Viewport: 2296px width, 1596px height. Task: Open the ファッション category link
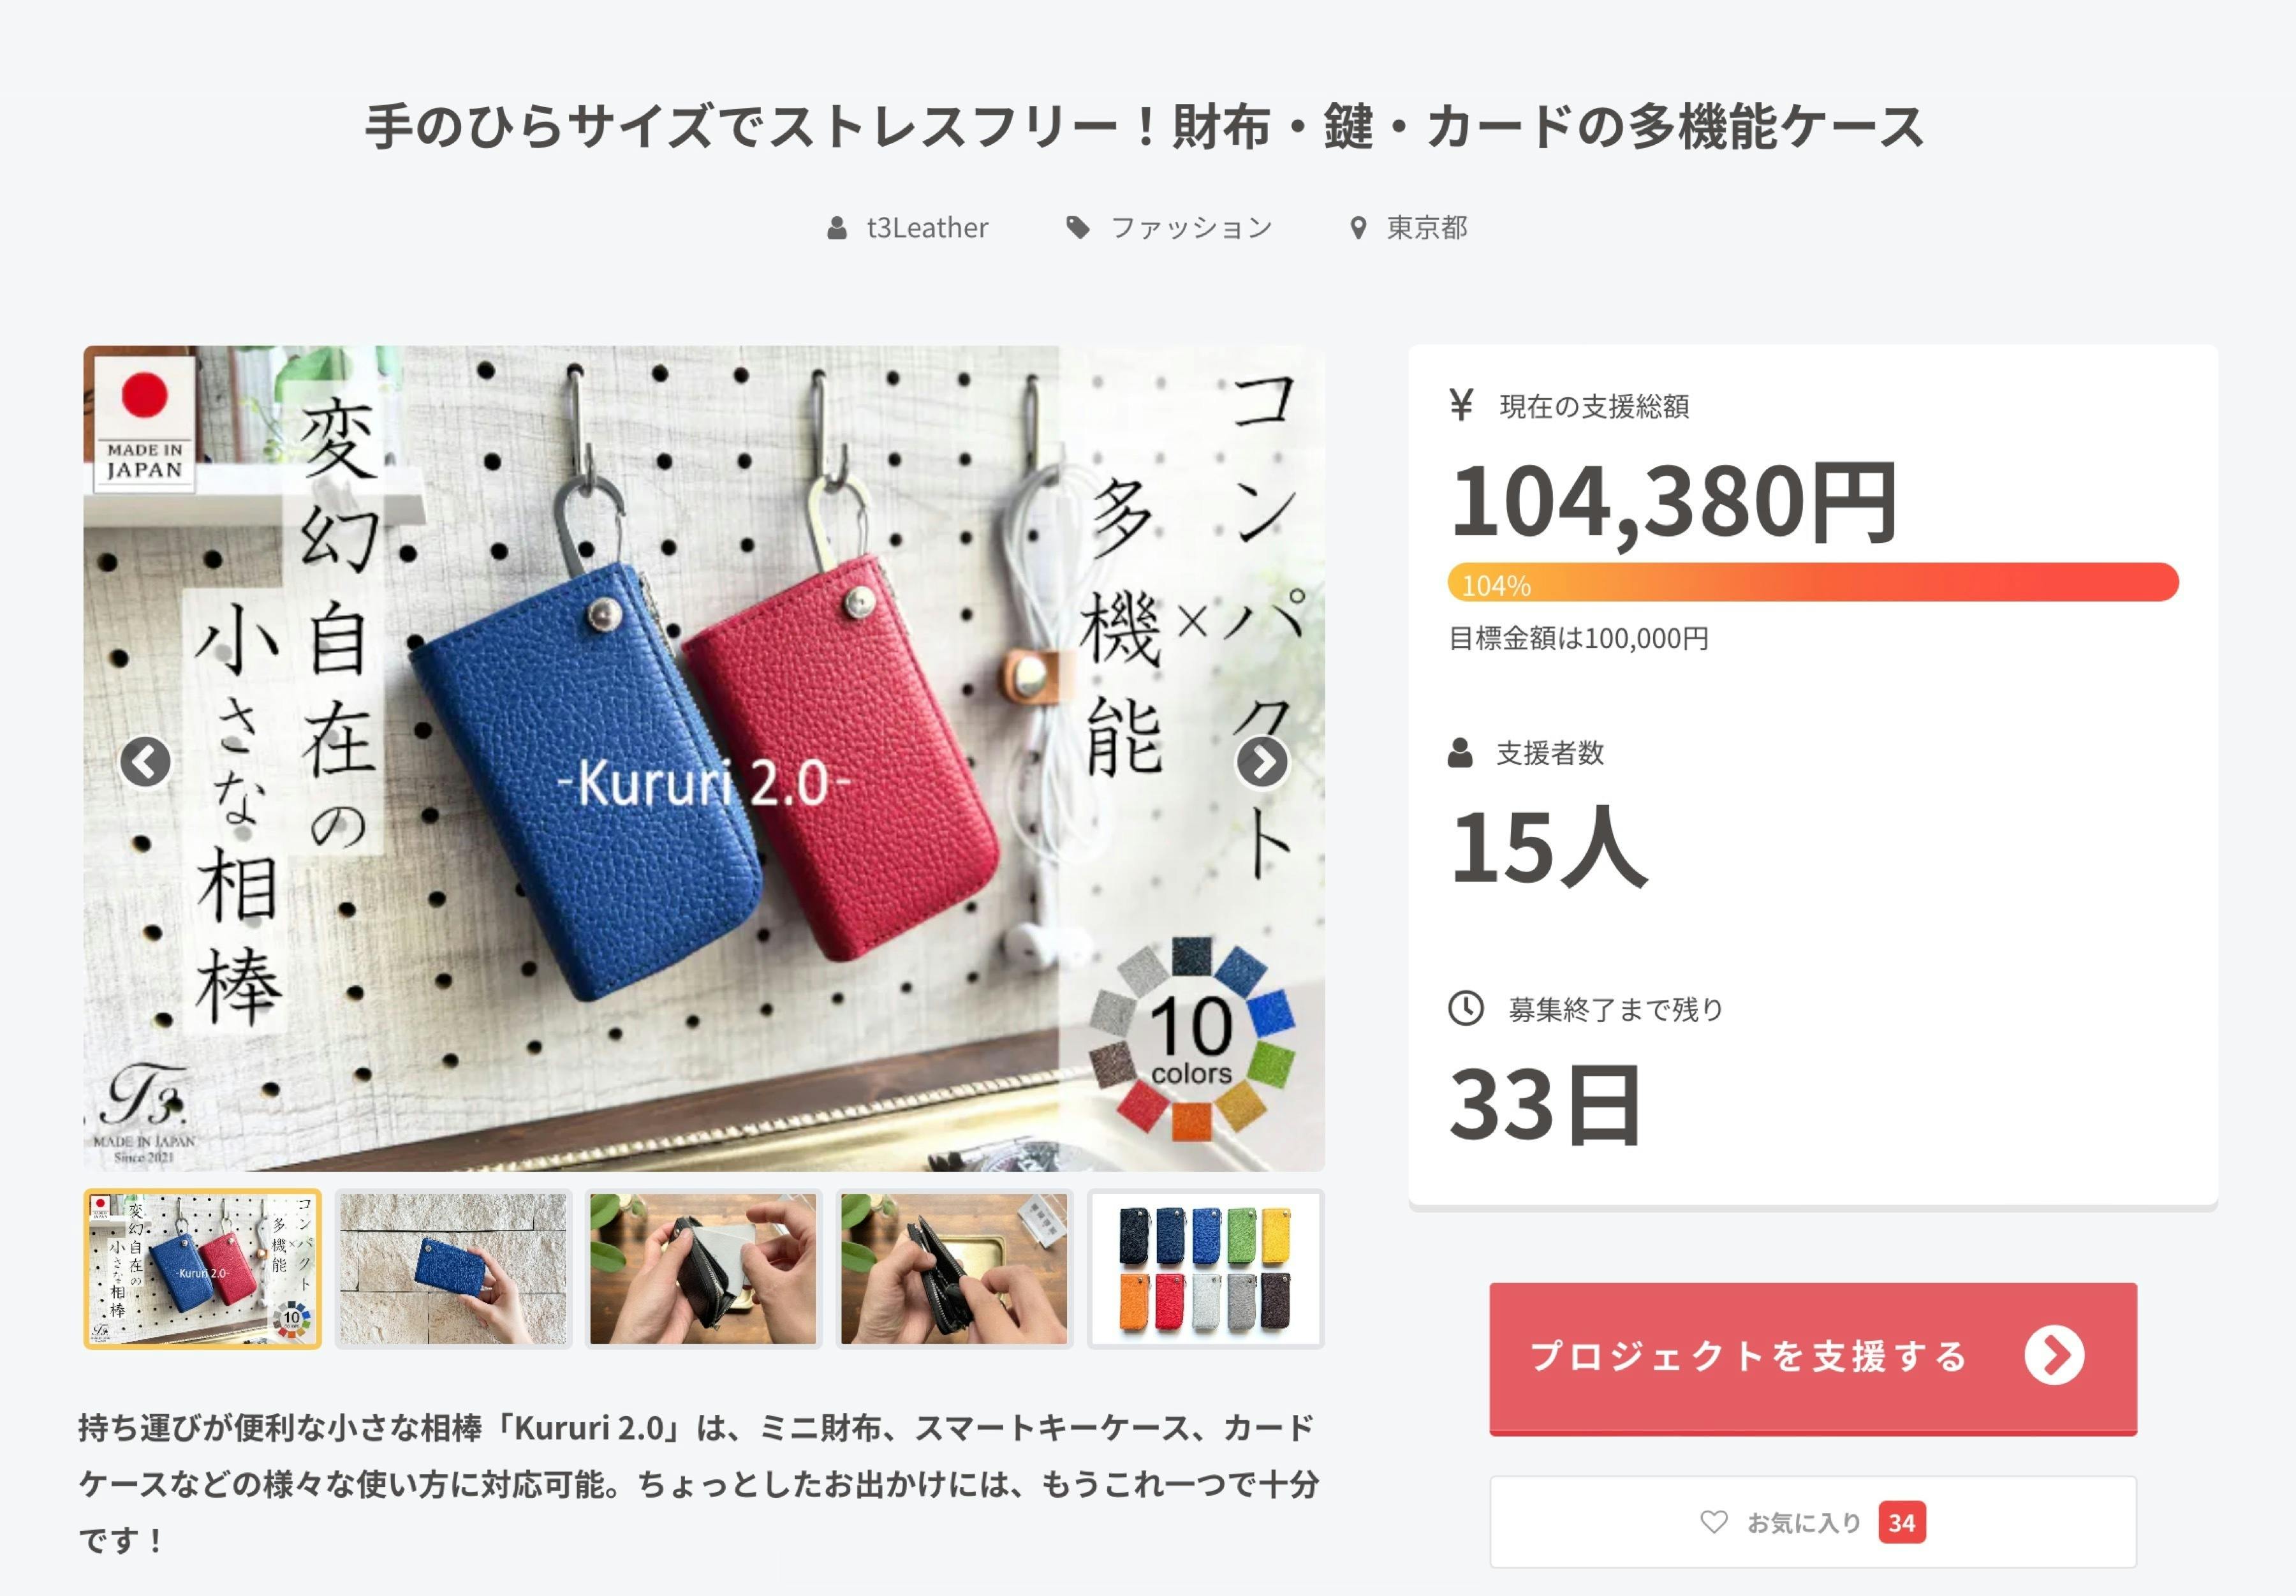[x=1191, y=228]
